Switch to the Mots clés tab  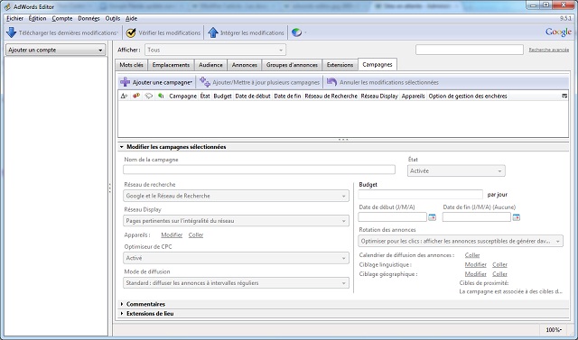click(x=131, y=65)
